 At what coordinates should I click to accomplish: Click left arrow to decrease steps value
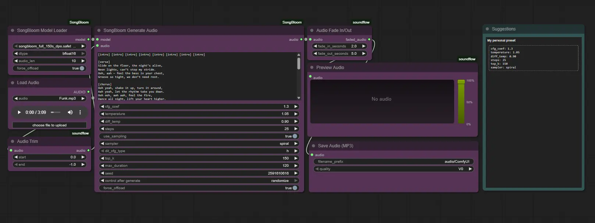pos(102,129)
